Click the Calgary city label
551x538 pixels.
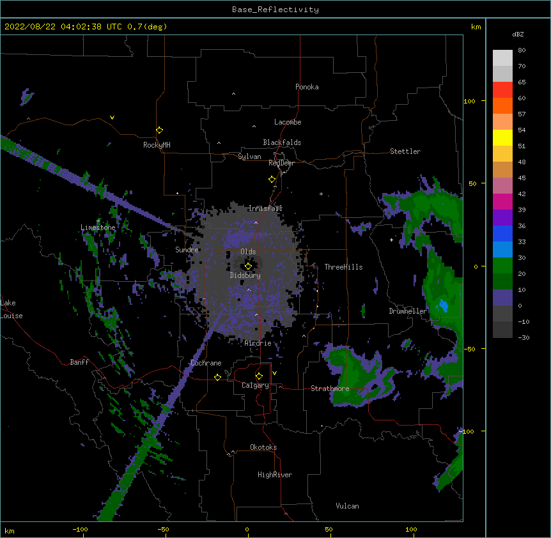pyautogui.click(x=255, y=385)
